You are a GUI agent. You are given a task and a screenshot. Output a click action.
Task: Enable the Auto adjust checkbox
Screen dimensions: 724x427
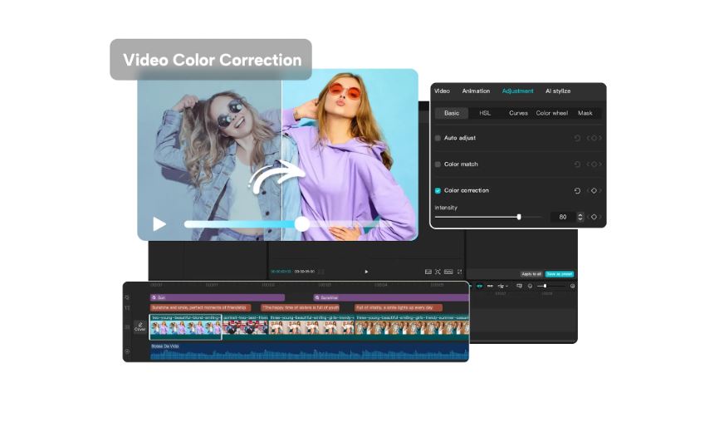point(438,138)
